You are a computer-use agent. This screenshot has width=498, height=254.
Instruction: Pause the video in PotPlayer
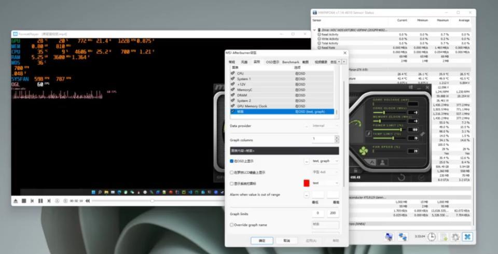click(x=40, y=201)
